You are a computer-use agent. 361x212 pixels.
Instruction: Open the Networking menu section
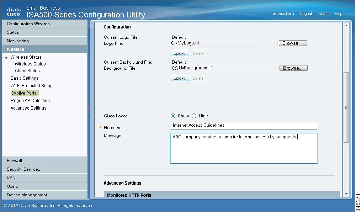(x=45, y=41)
